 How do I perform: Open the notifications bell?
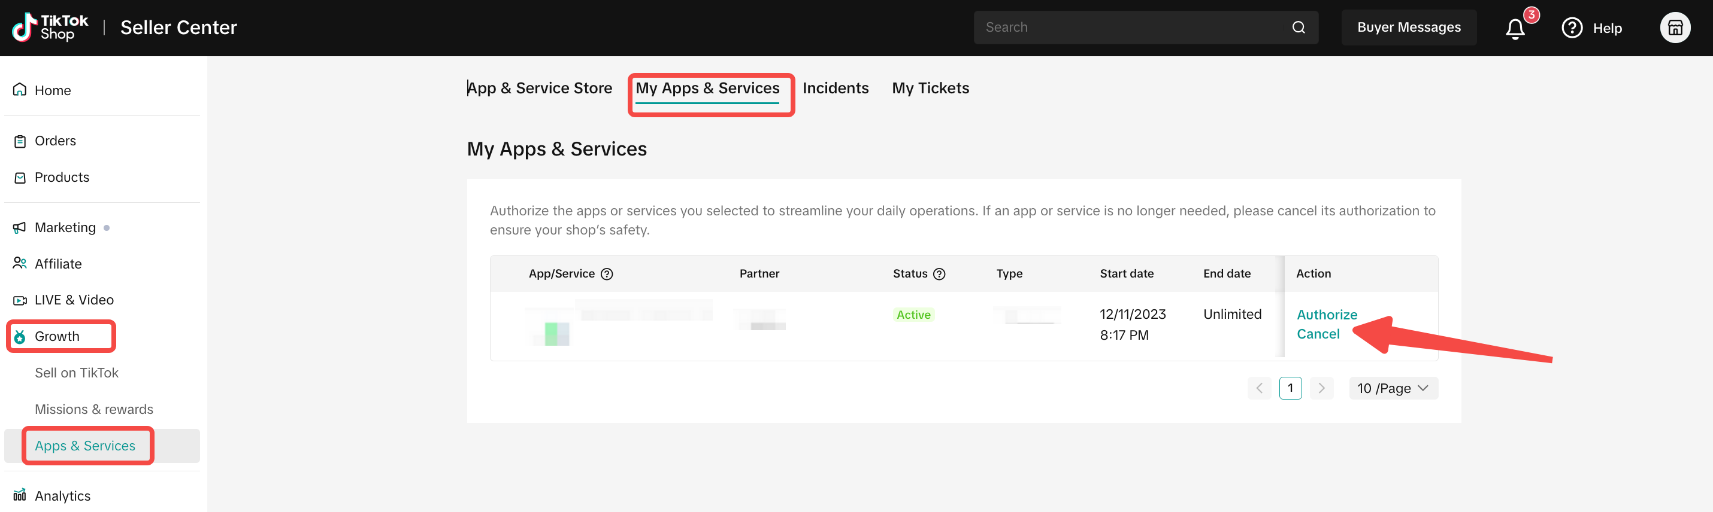(1515, 29)
